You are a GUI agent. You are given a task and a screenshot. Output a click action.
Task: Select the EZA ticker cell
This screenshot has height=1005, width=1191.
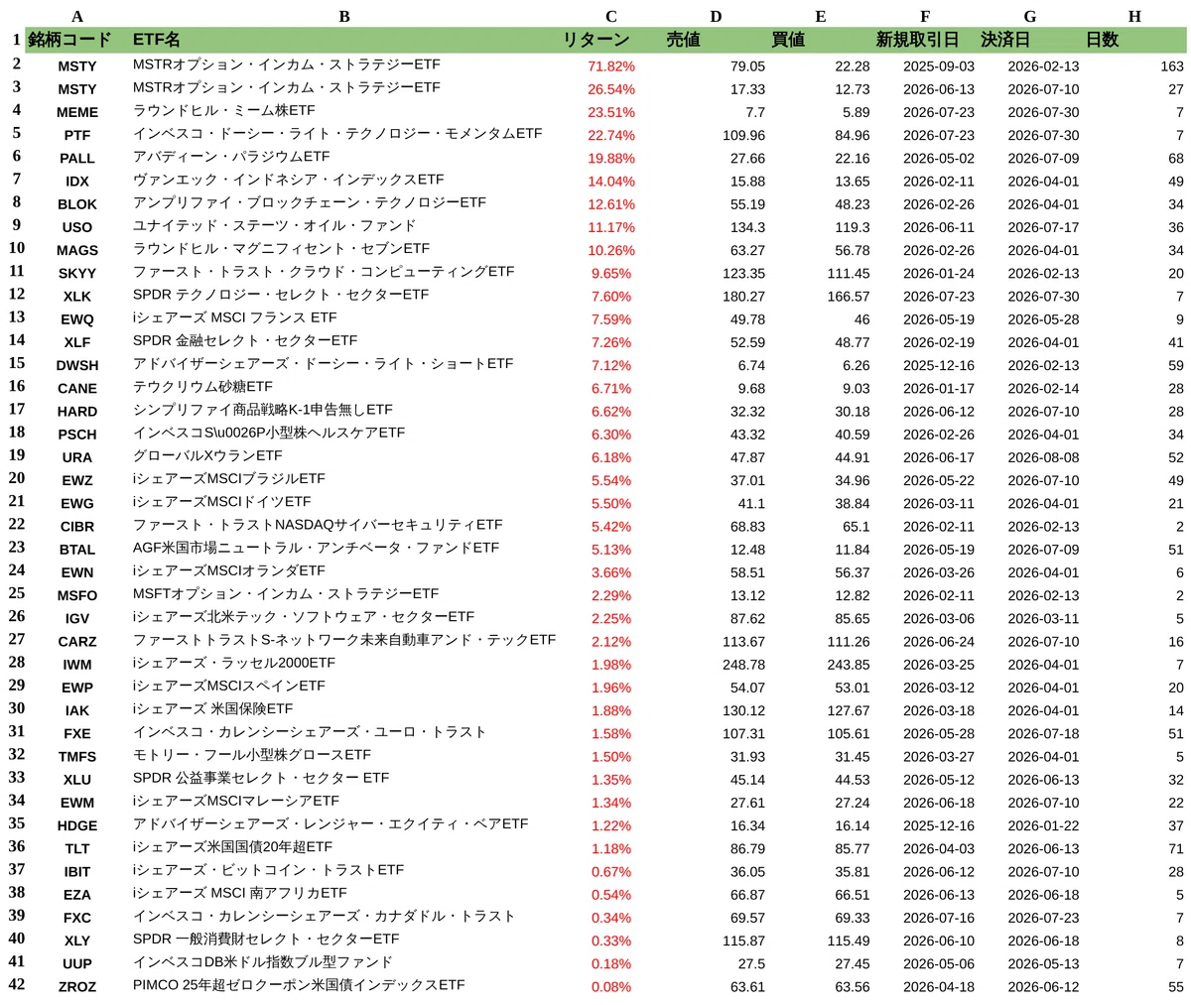click(77, 894)
